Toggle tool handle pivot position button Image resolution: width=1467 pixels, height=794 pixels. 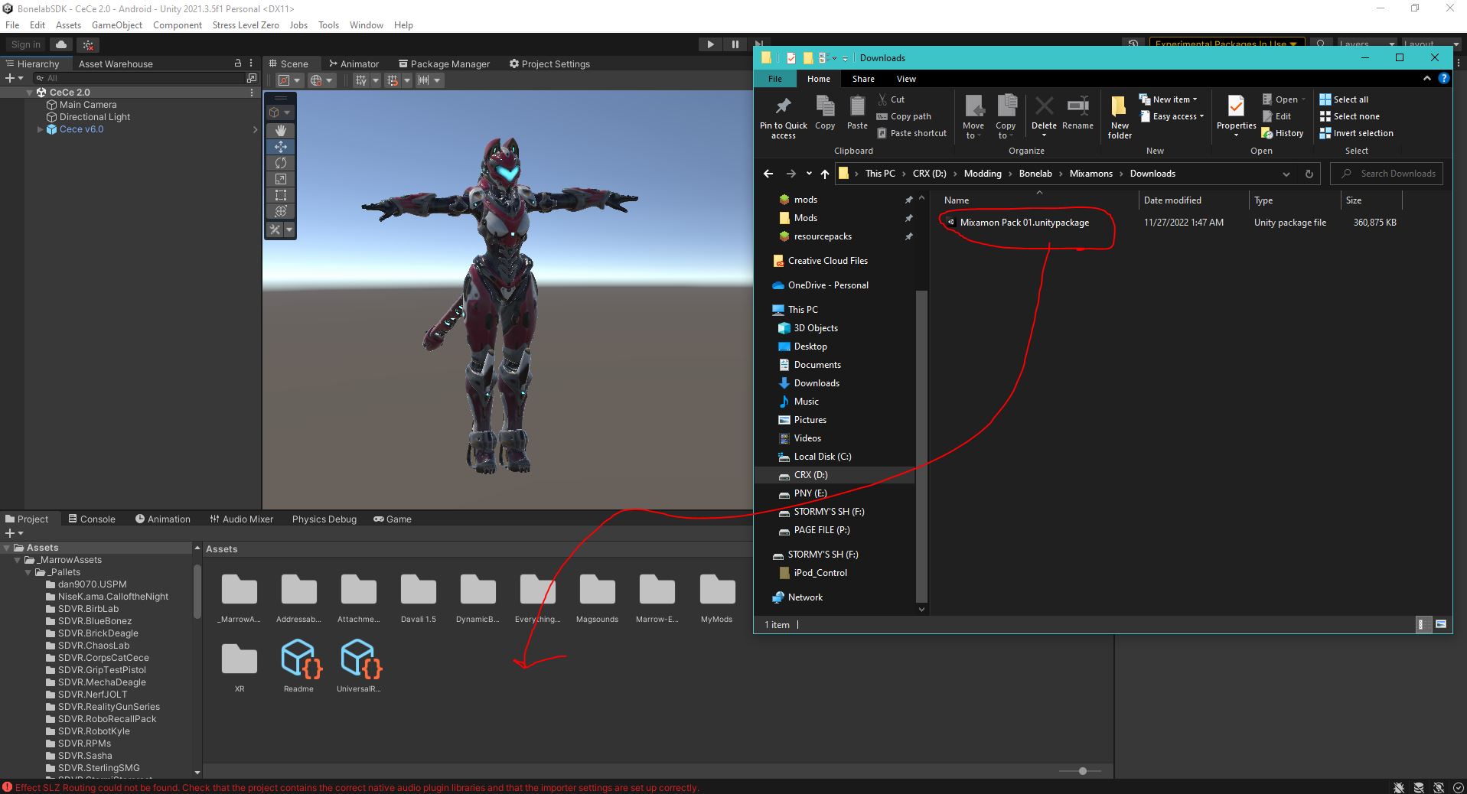pos(285,80)
